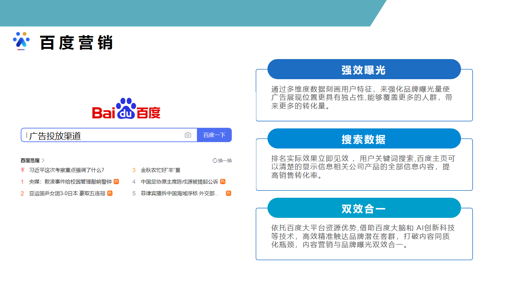Click rank number 3 in hot list
Viewport: 514px width, 288px height.
tap(134, 170)
